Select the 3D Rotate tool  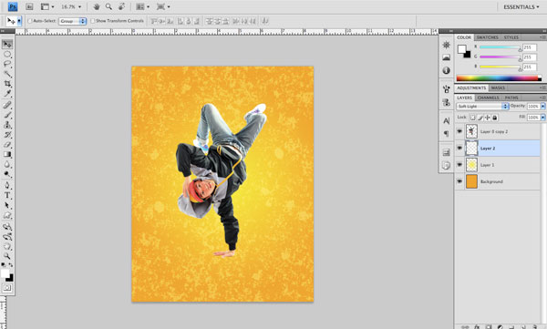(7, 227)
